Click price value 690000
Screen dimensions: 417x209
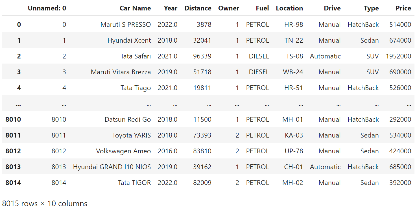click(400, 72)
